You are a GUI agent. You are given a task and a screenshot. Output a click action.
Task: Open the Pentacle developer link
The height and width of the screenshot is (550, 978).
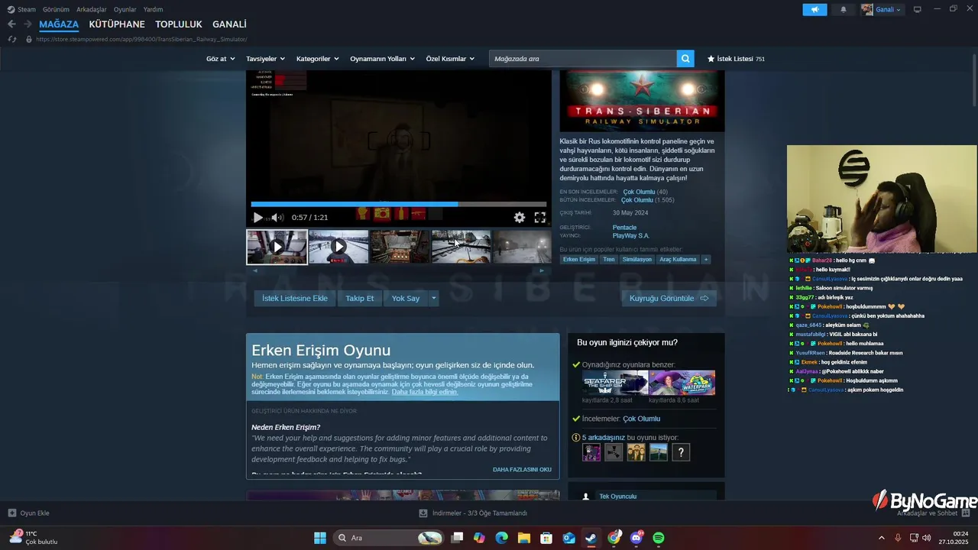click(x=624, y=228)
